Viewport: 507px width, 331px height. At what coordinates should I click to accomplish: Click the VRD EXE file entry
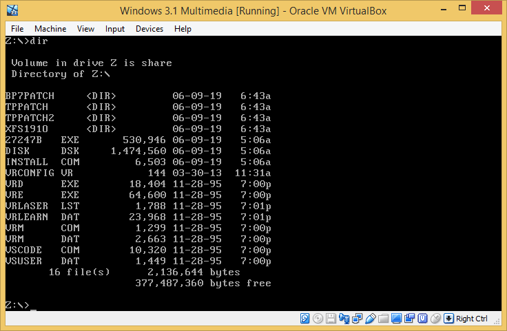(x=138, y=184)
